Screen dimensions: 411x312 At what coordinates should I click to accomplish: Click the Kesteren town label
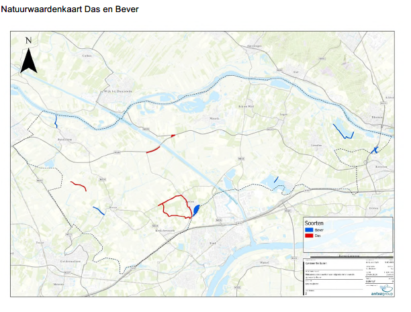(381, 165)
